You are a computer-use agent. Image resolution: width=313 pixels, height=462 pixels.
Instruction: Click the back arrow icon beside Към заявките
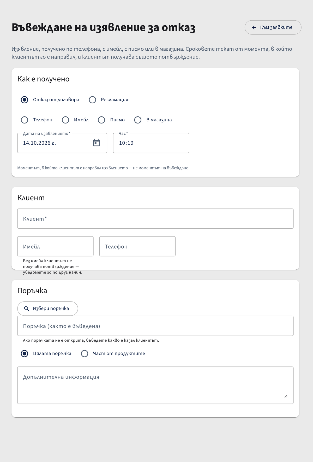coord(254,27)
